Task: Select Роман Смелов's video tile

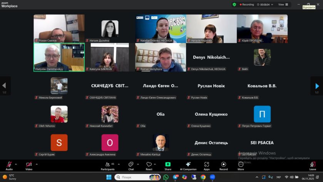Action: [x=59, y=28]
